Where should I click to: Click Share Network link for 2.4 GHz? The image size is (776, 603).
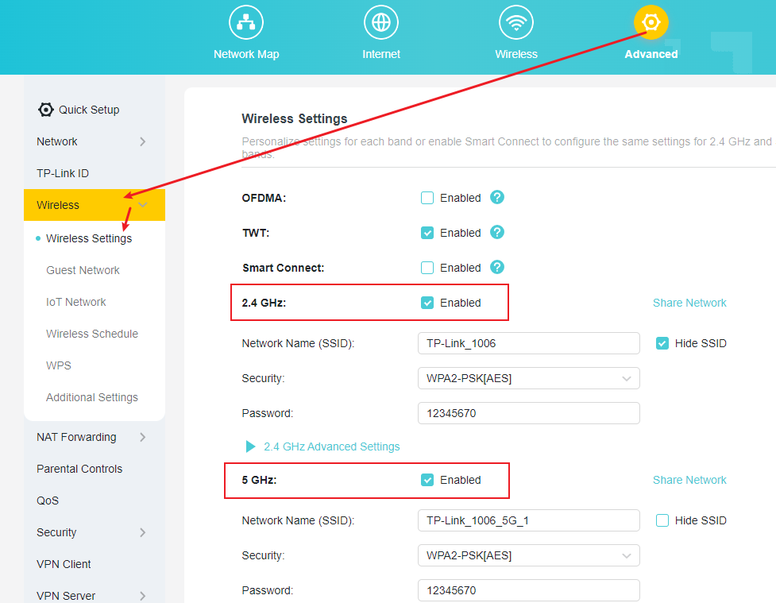(689, 303)
